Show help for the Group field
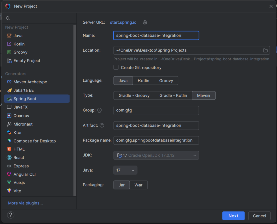This screenshot has width=277, height=224. [99, 110]
